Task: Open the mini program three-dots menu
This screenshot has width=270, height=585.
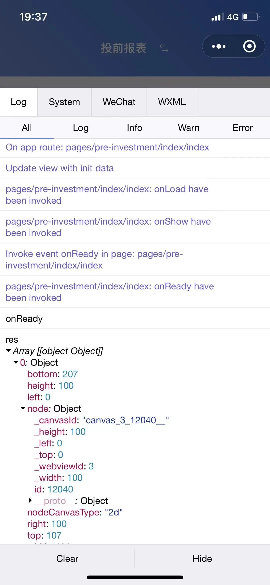Action: 219,46
